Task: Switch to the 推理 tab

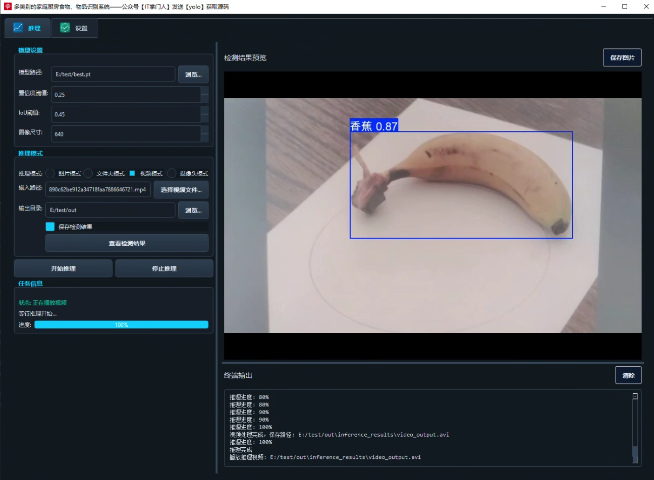Action: click(x=28, y=28)
